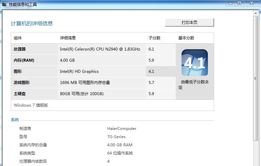Click the gaming graphics subscore 5.7
This screenshot has width=261, height=166.
click(151, 83)
